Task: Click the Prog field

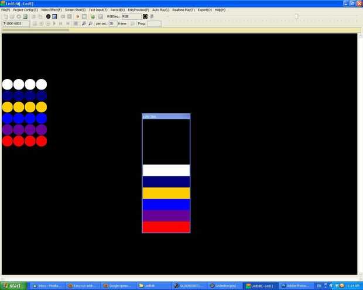Action: [154, 23]
